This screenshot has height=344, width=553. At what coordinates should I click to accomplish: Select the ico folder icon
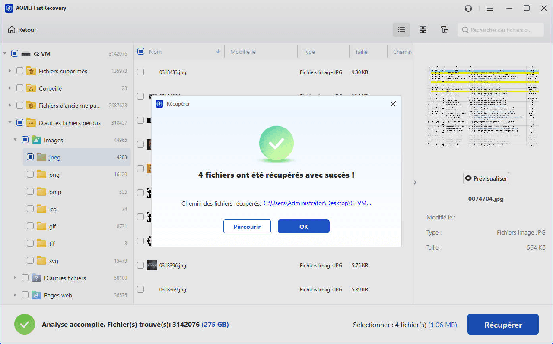coord(41,209)
